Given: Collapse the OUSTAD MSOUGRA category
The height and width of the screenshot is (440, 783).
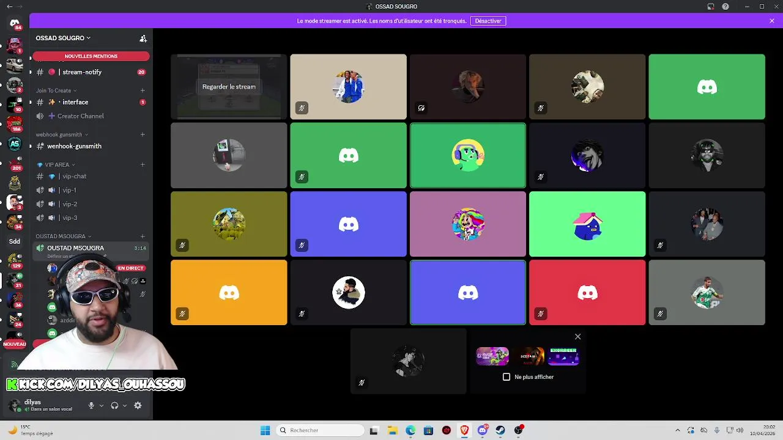Looking at the screenshot, I should [64, 237].
